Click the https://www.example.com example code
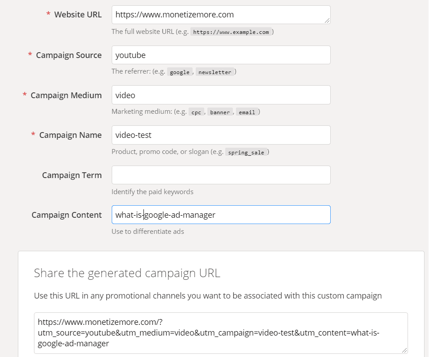The image size is (429, 357). (231, 32)
